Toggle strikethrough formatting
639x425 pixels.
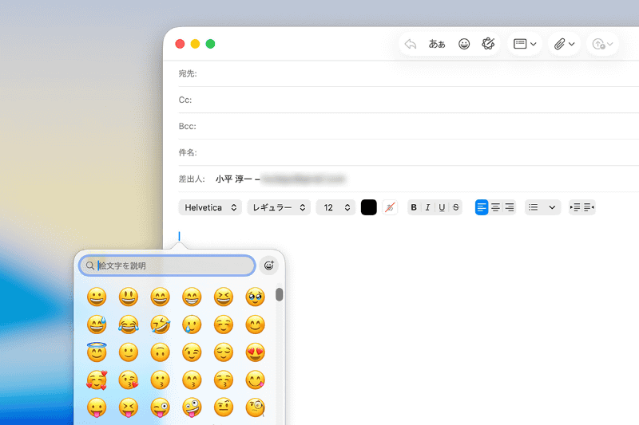pyautogui.click(x=456, y=207)
